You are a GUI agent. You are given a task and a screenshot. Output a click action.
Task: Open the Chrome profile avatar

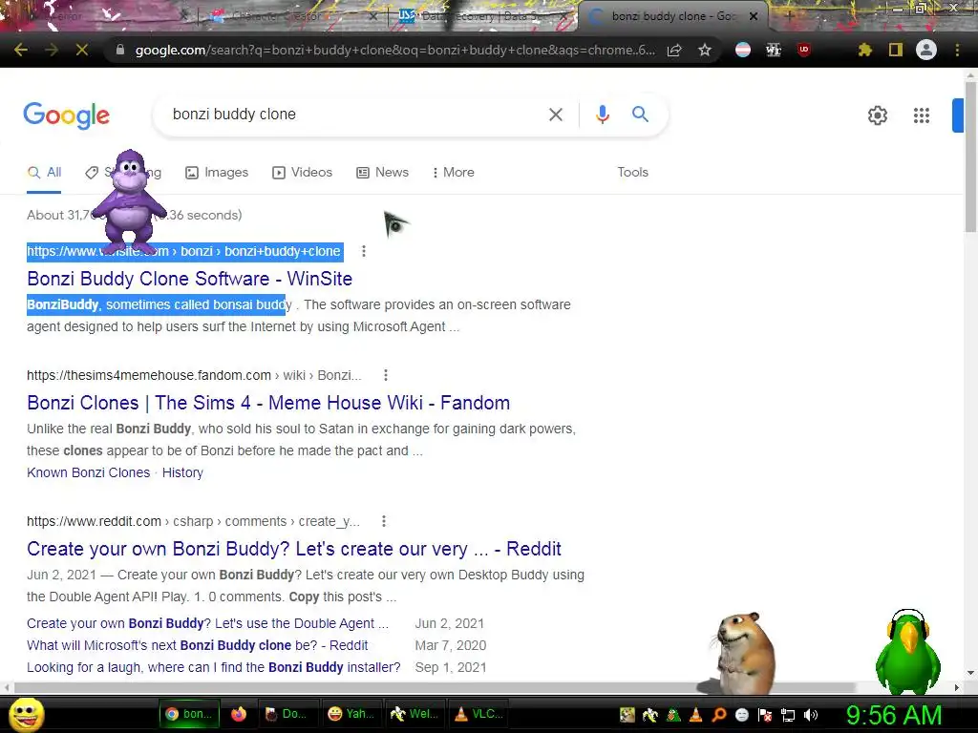click(926, 50)
